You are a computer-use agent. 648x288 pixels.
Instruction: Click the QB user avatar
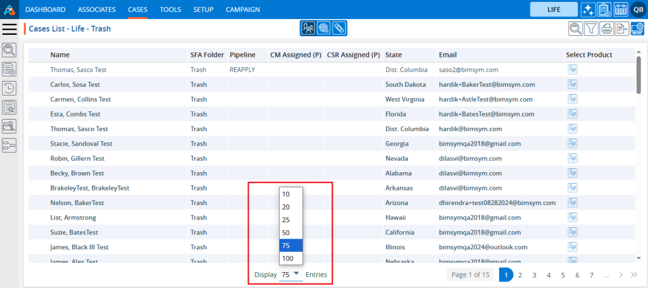click(637, 9)
